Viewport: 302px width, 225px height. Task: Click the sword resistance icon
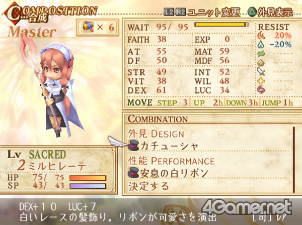[x=261, y=72]
